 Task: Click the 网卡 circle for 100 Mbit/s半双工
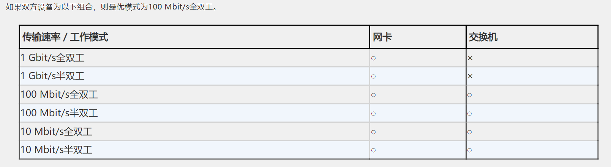(373, 114)
